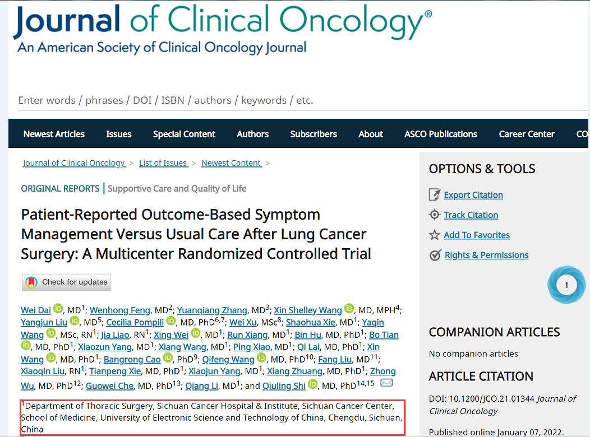The image size is (590, 437).
Task: Click the Export Citation document icon
Action: [435, 195]
